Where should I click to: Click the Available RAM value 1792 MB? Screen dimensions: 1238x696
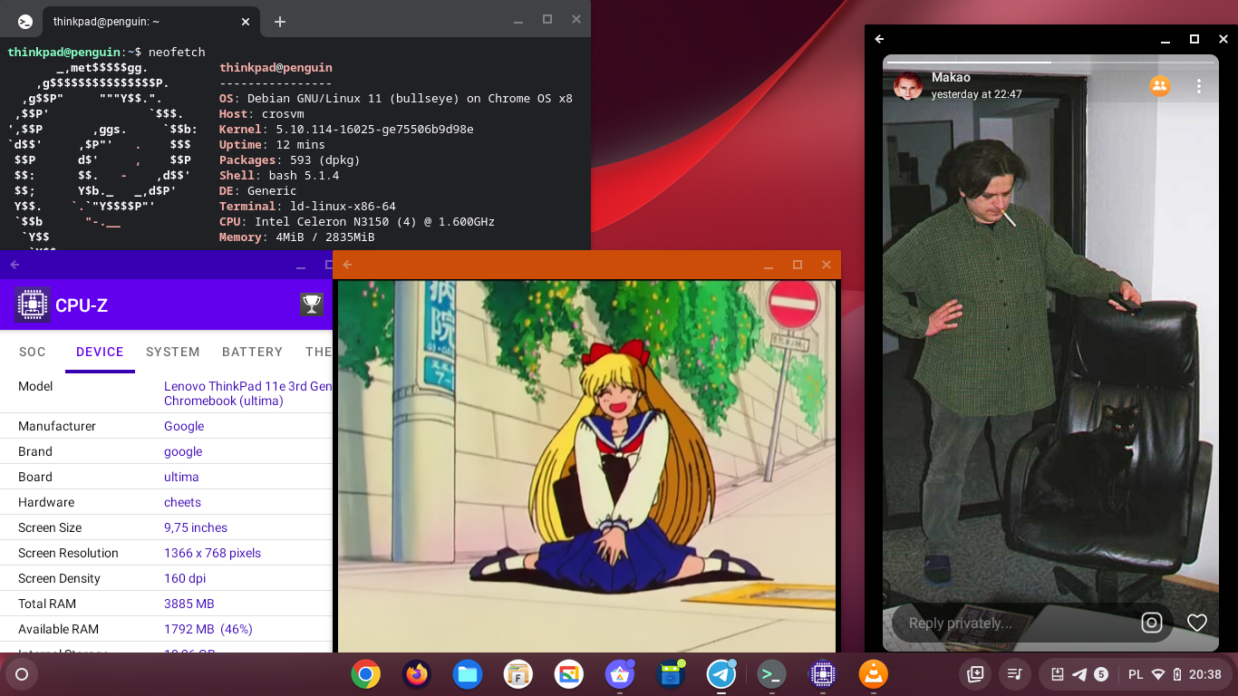[x=208, y=629]
